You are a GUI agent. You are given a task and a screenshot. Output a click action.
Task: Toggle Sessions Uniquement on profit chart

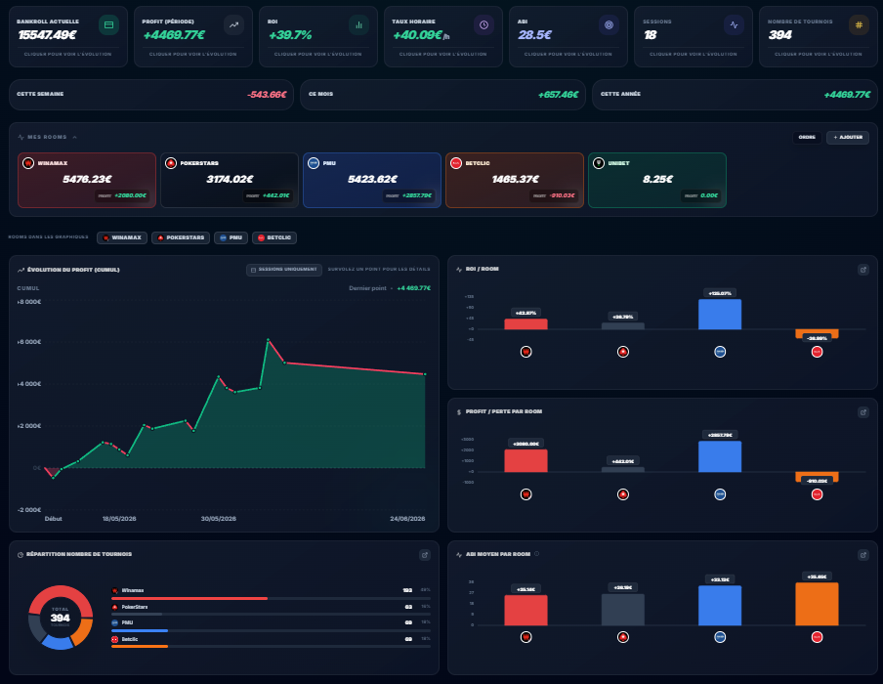pos(284,270)
